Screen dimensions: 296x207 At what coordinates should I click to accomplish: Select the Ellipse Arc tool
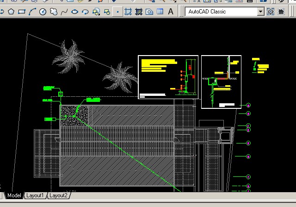pyautogui.click(x=85, y=12)
